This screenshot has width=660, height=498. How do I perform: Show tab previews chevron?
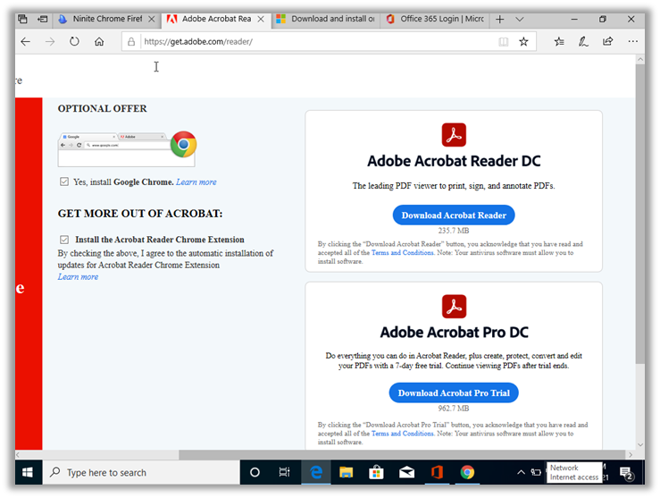[x=520, y=19]
